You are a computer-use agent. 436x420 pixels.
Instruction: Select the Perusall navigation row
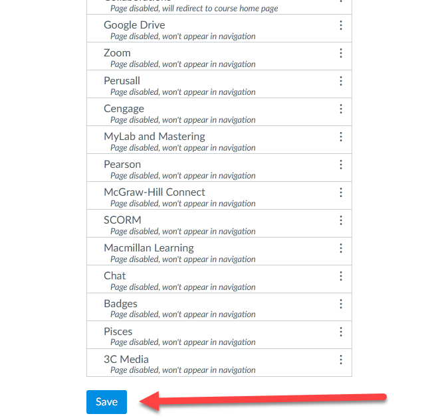pyautogui.click(x=122, y=81)
